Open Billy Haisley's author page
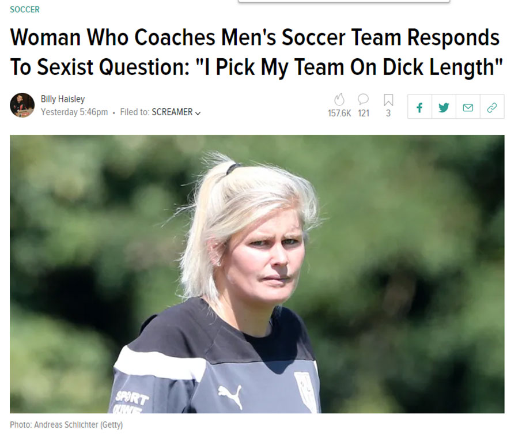 click(63, 99)
